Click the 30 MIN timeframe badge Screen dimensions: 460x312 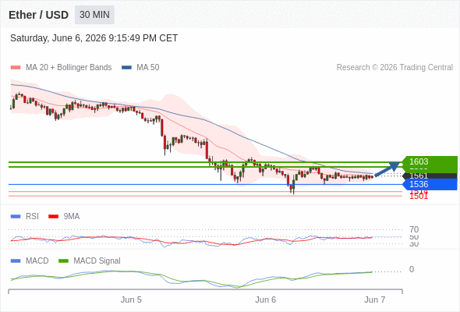94,15
